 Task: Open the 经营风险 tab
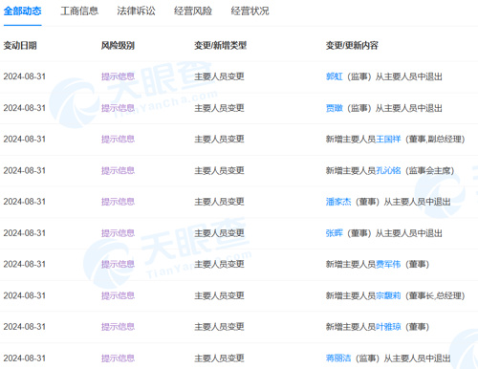pyautogui.click(x=193, y=11)
